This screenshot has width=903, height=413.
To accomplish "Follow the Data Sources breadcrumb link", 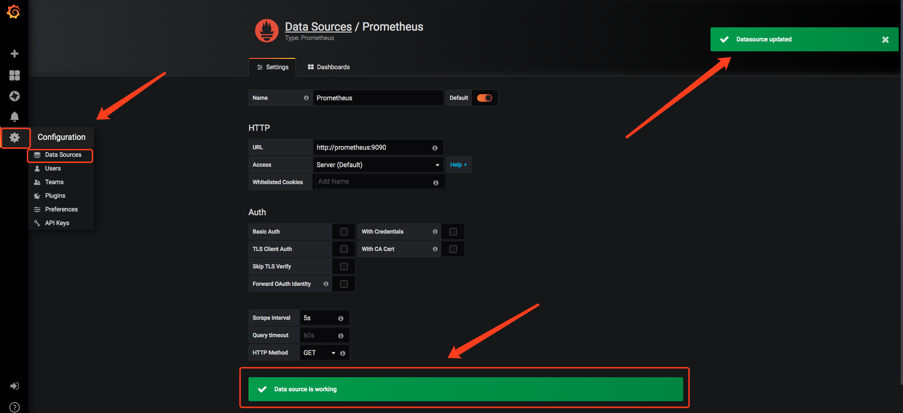I will pos(318,27).
